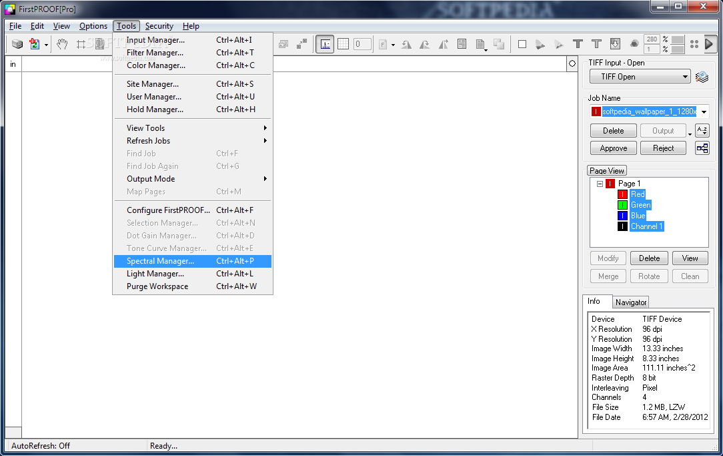Click the lined document list icon
The width and height of the screenshot is (723, 456).
point(462,44)
